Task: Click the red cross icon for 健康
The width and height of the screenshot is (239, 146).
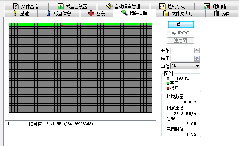Action: (91, 14)
